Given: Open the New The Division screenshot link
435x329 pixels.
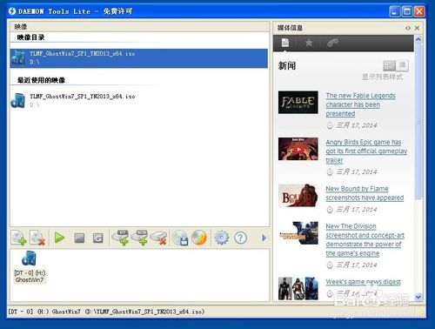Looking at the screenshot, I should tap(365, 239).
